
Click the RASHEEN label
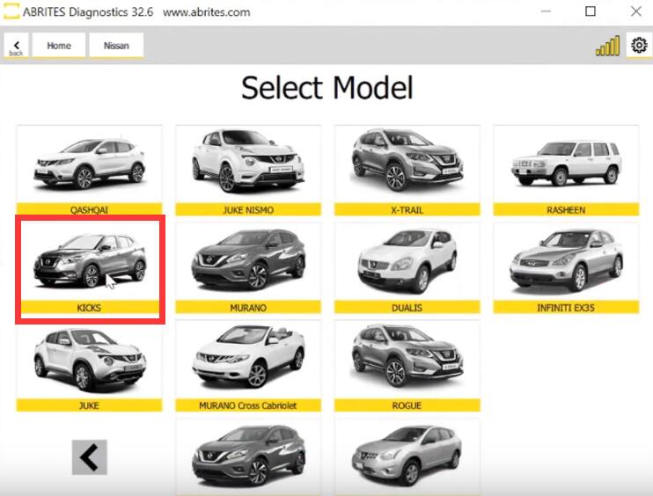(x=566, y=209)
